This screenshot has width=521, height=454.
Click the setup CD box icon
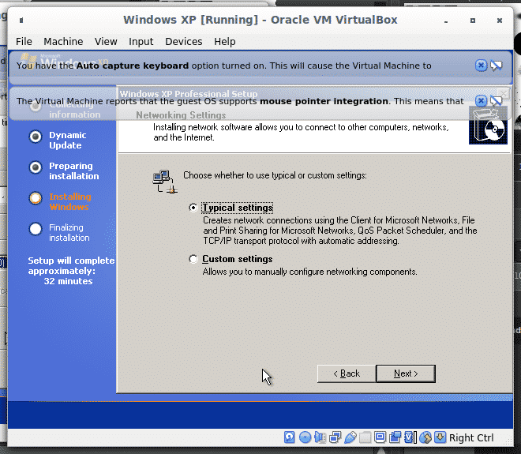488,126
